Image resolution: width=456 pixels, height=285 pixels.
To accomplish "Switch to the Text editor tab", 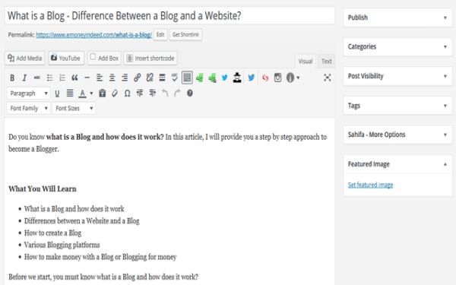I will tap(326, 61).
